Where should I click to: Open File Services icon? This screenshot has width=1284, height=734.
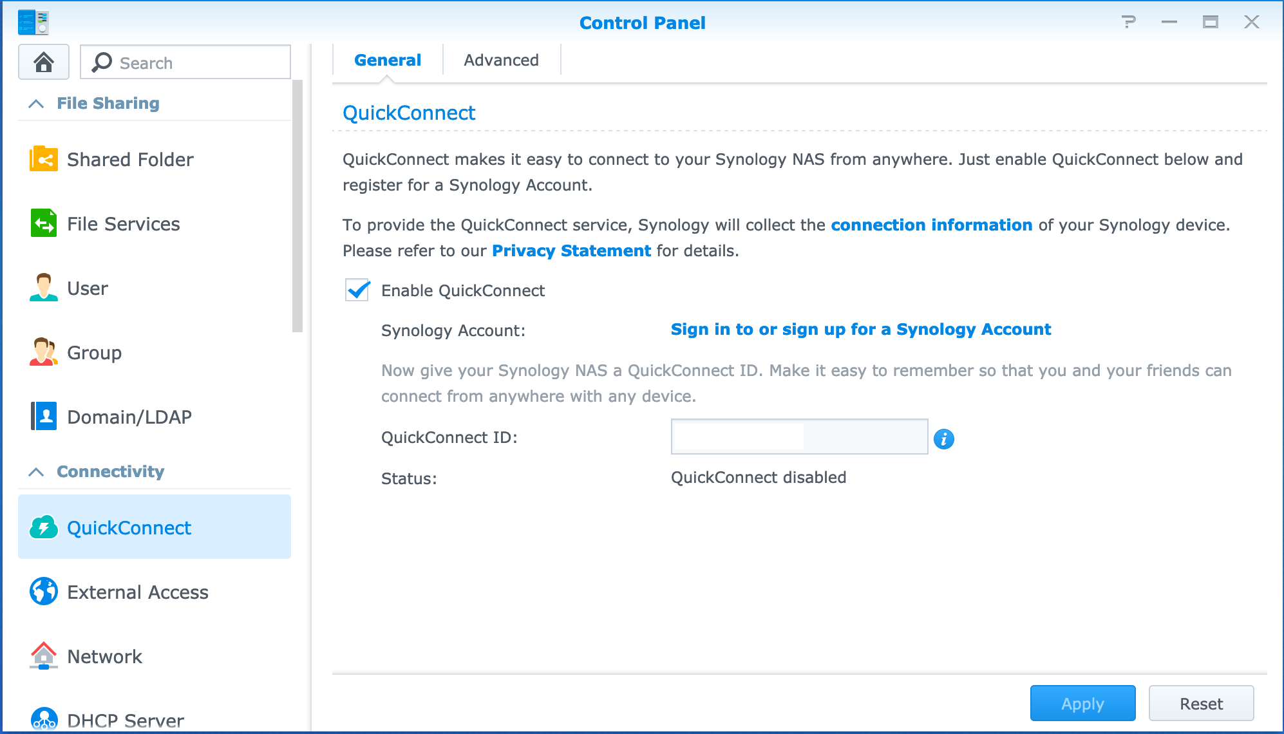click(x=44, y=223)
